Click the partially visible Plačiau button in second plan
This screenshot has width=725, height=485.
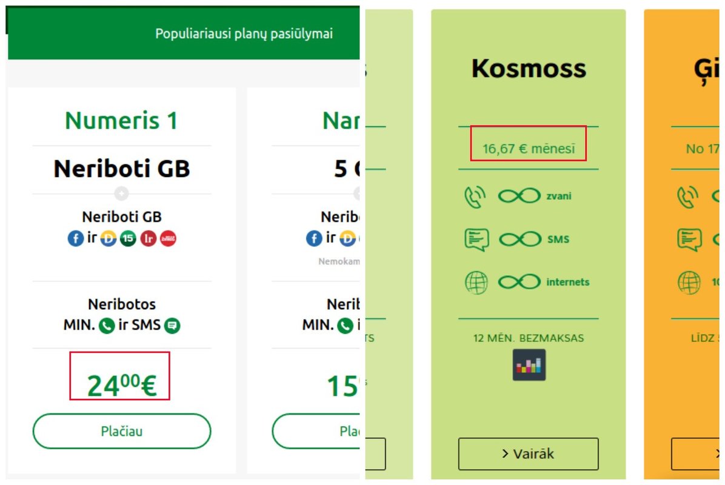[316, 431]
